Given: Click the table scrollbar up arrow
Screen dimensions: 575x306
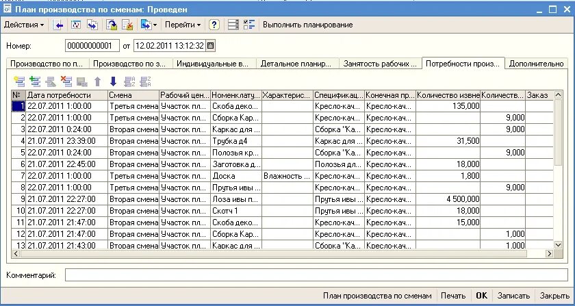Looking at the screenshot, I should (558, 95).
